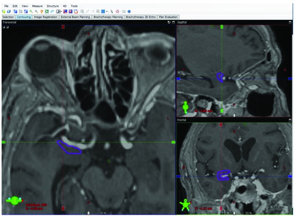Select the pointer arrow tool
The width and height of the screenshot is (295, 216).
click(111, 11)
